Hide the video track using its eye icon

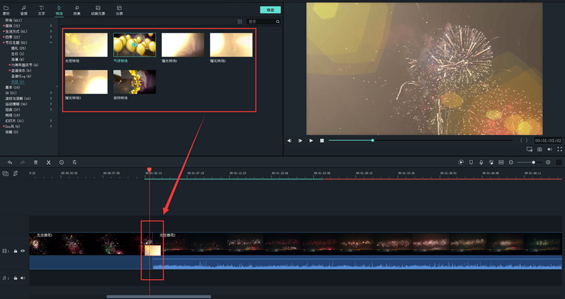pos(23,251)
